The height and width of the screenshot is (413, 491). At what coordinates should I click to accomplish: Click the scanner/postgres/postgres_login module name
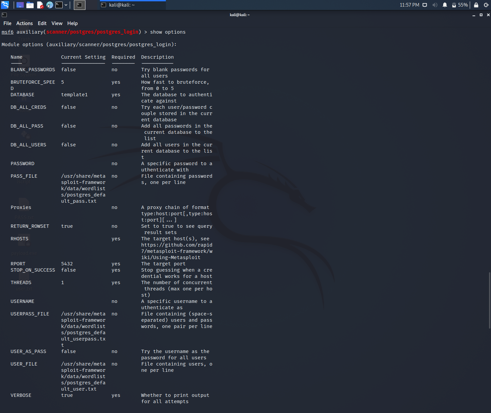pyautogui.click(x=92, y=32)
